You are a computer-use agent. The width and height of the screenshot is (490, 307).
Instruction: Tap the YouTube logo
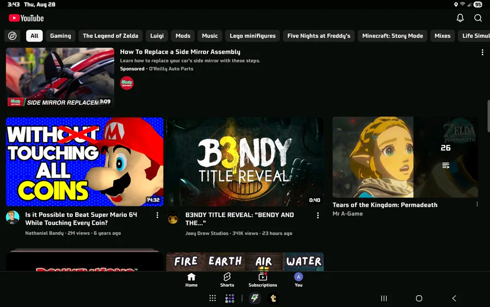(26, 18)
